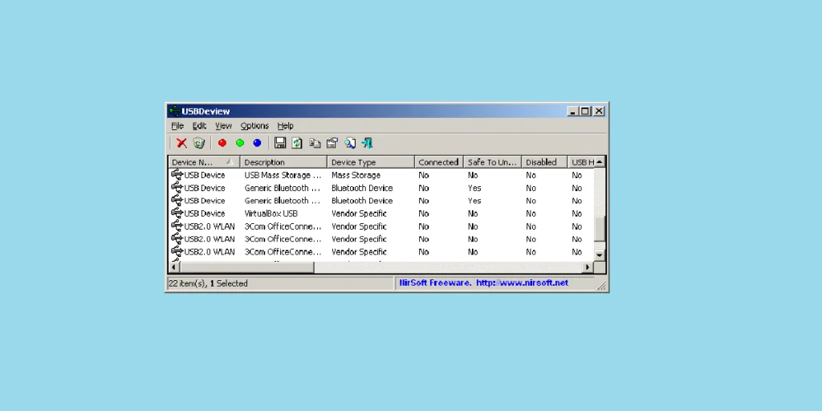Click the green circle Enable Selected Devices icon
The height and width of the screenshot is (411, 822).
click(239, 143)
